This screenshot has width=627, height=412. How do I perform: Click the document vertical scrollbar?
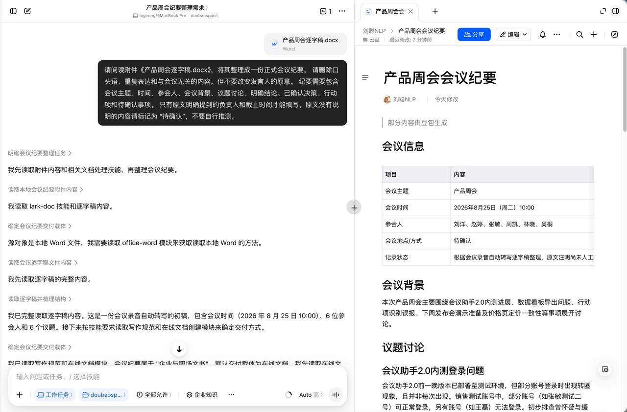coord(625,89)
